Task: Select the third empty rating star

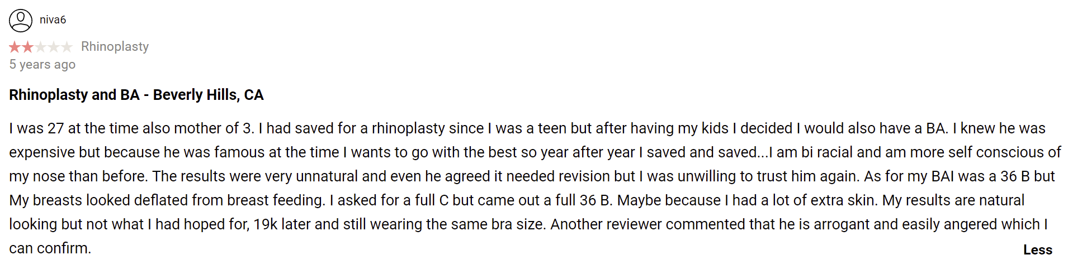Action: [x=40, y=47]
